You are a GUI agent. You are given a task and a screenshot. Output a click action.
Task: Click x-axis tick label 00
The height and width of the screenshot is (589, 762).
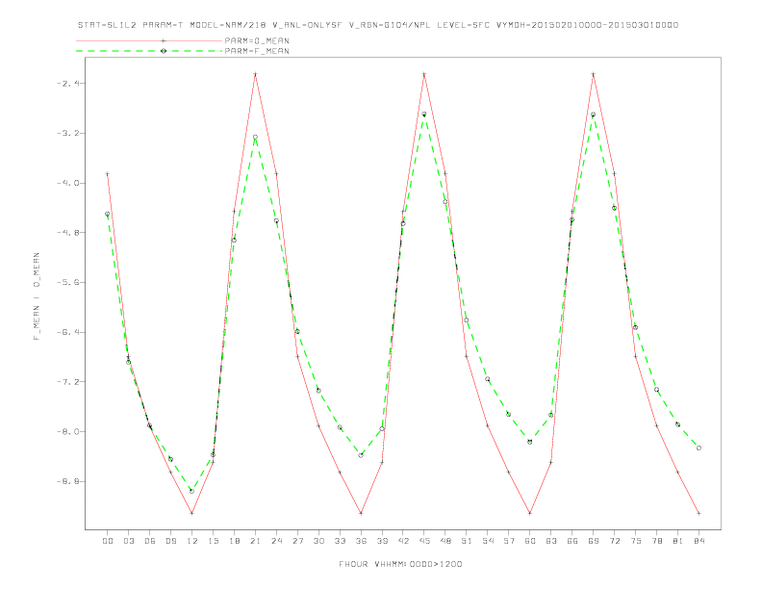coord(108,541)
